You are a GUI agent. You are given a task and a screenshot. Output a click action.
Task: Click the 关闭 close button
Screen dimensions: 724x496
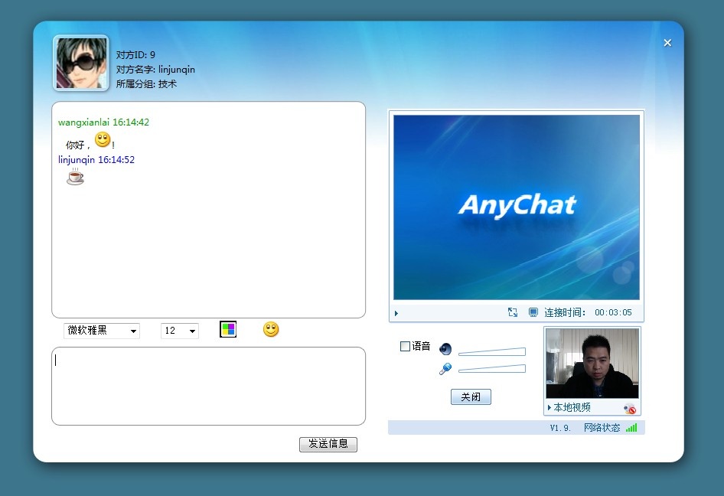tap(471, 396)
